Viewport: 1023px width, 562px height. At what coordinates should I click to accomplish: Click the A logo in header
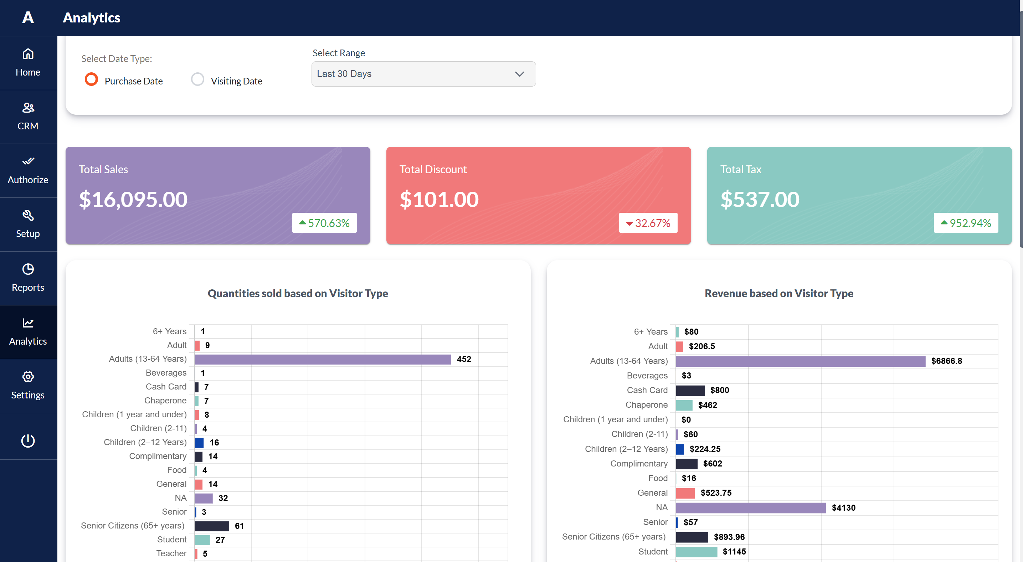(28, 17)
